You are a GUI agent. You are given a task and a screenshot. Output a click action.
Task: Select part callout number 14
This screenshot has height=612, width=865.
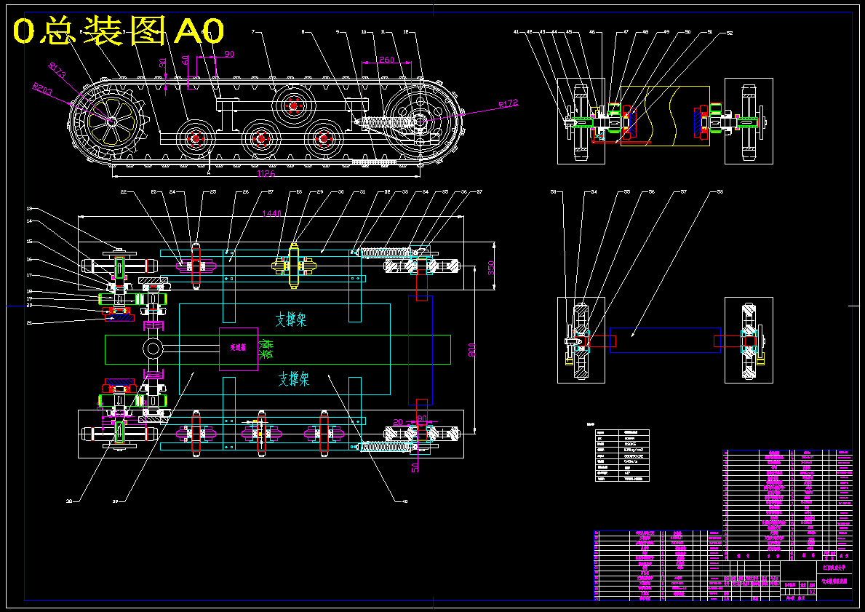tap(29, 221)
